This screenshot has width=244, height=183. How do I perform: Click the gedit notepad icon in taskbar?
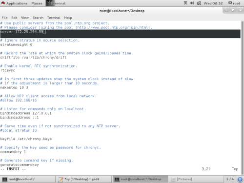click(x=61, y=179)
